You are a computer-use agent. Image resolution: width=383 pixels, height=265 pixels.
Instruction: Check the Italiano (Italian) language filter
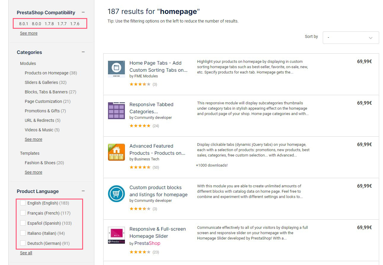(23, 233)
